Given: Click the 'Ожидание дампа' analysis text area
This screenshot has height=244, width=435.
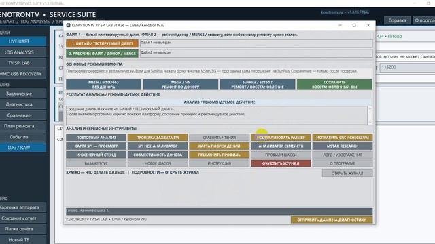Looking at the screenshot, I should (217, 115).
